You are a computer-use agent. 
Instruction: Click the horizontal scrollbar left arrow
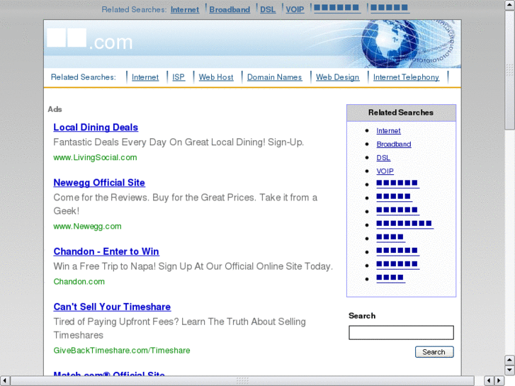[x=4, y=380]
